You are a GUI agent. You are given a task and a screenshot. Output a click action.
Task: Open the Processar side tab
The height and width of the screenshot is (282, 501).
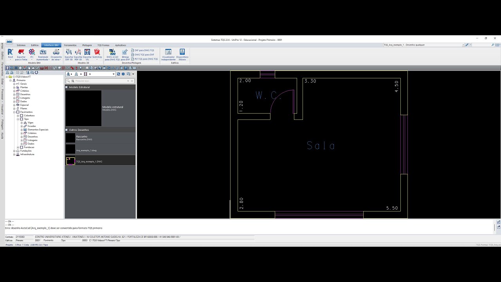[x=2, y=95]
